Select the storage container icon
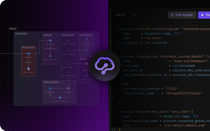 pyautogui.click(x=60, y=97)
